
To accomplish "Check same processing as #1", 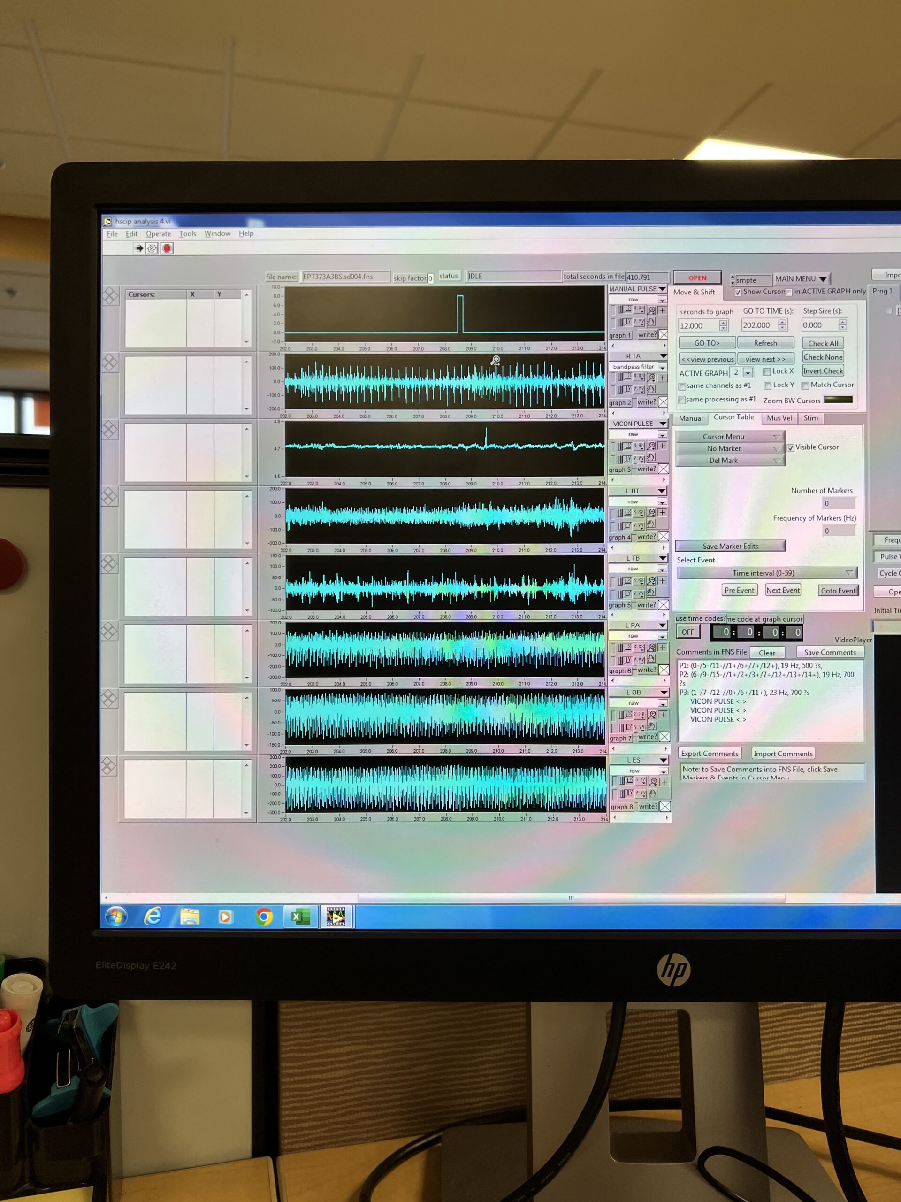I will (x=681, y=401).
